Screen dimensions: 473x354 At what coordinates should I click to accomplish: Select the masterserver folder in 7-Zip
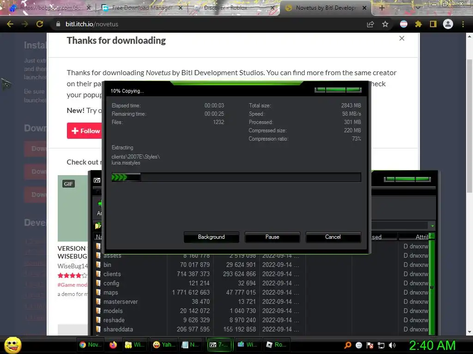click(261, 301)
